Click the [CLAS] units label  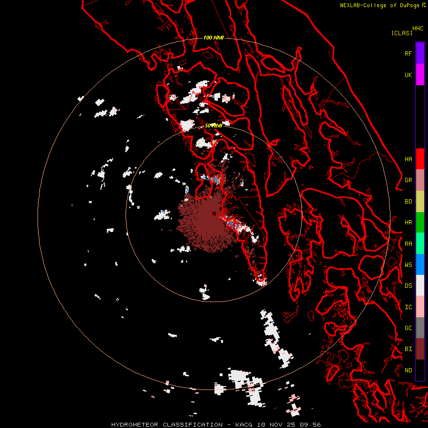point(402,33)
